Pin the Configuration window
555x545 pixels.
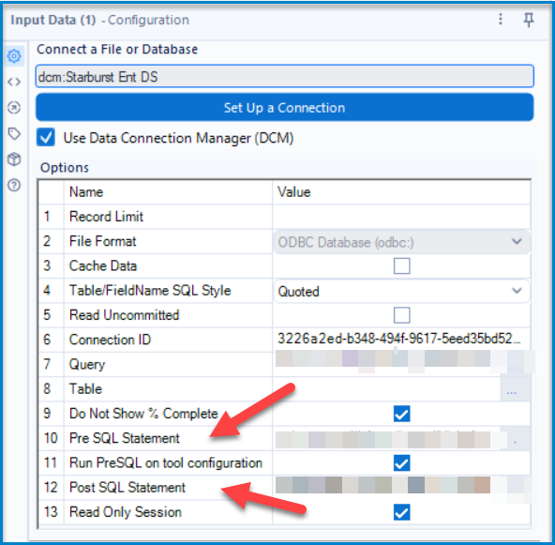[529, 20]
